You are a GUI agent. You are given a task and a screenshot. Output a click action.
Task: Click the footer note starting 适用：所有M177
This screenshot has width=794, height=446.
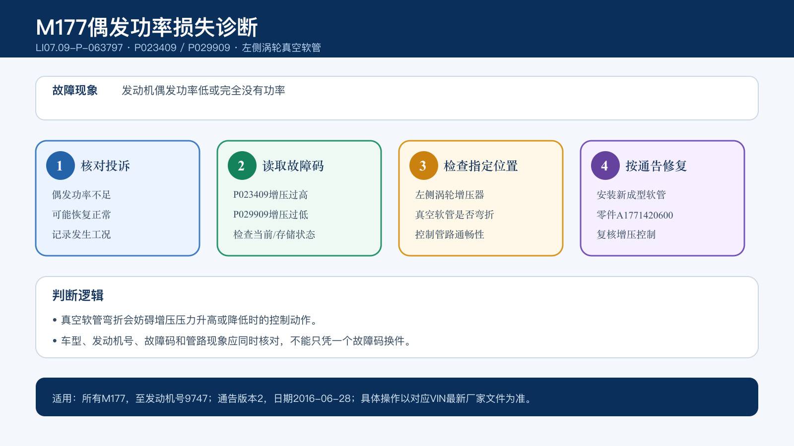click(292, 398)
